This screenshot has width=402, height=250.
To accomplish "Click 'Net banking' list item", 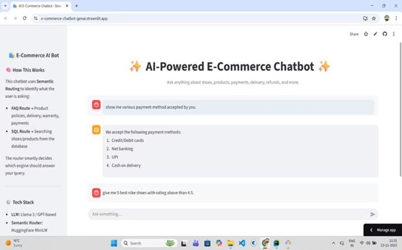I will [122, 148].
